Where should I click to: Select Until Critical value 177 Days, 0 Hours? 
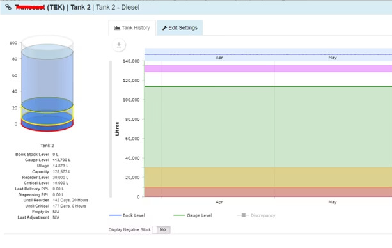[70, 206]
